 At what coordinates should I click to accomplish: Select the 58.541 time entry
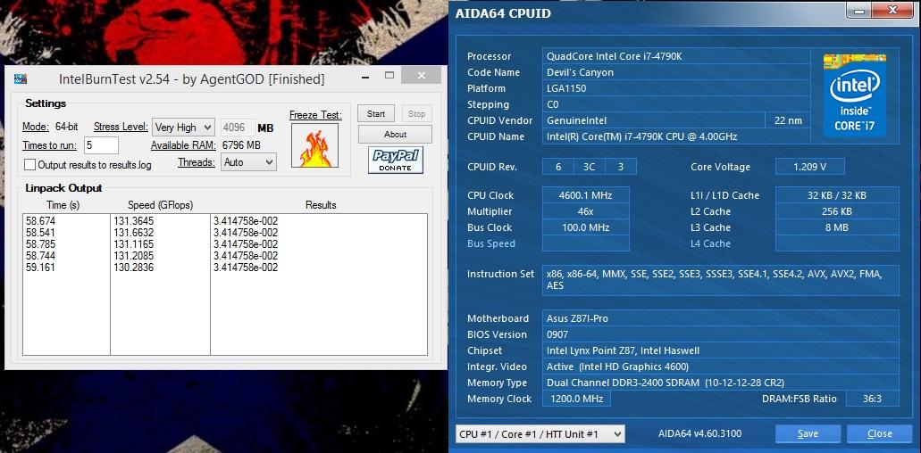[x=38, y=233]
